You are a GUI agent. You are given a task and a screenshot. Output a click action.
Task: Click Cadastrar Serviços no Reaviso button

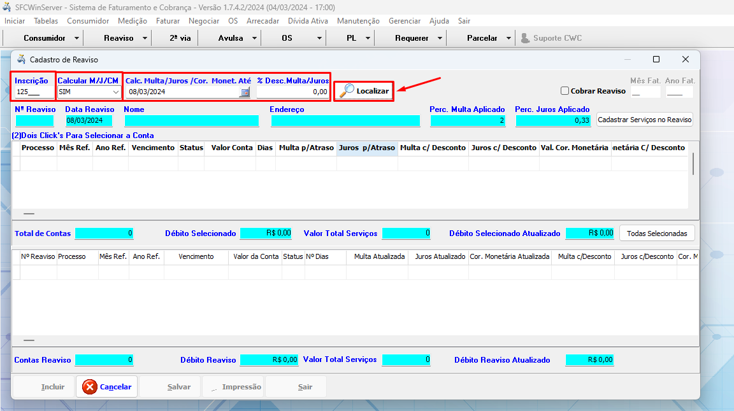(645, 120)
